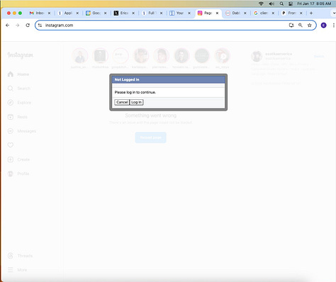This screenshot has height=282, width=336.
Task: Close the Gmail Inbox tab
Action: (x=49, y=13)
